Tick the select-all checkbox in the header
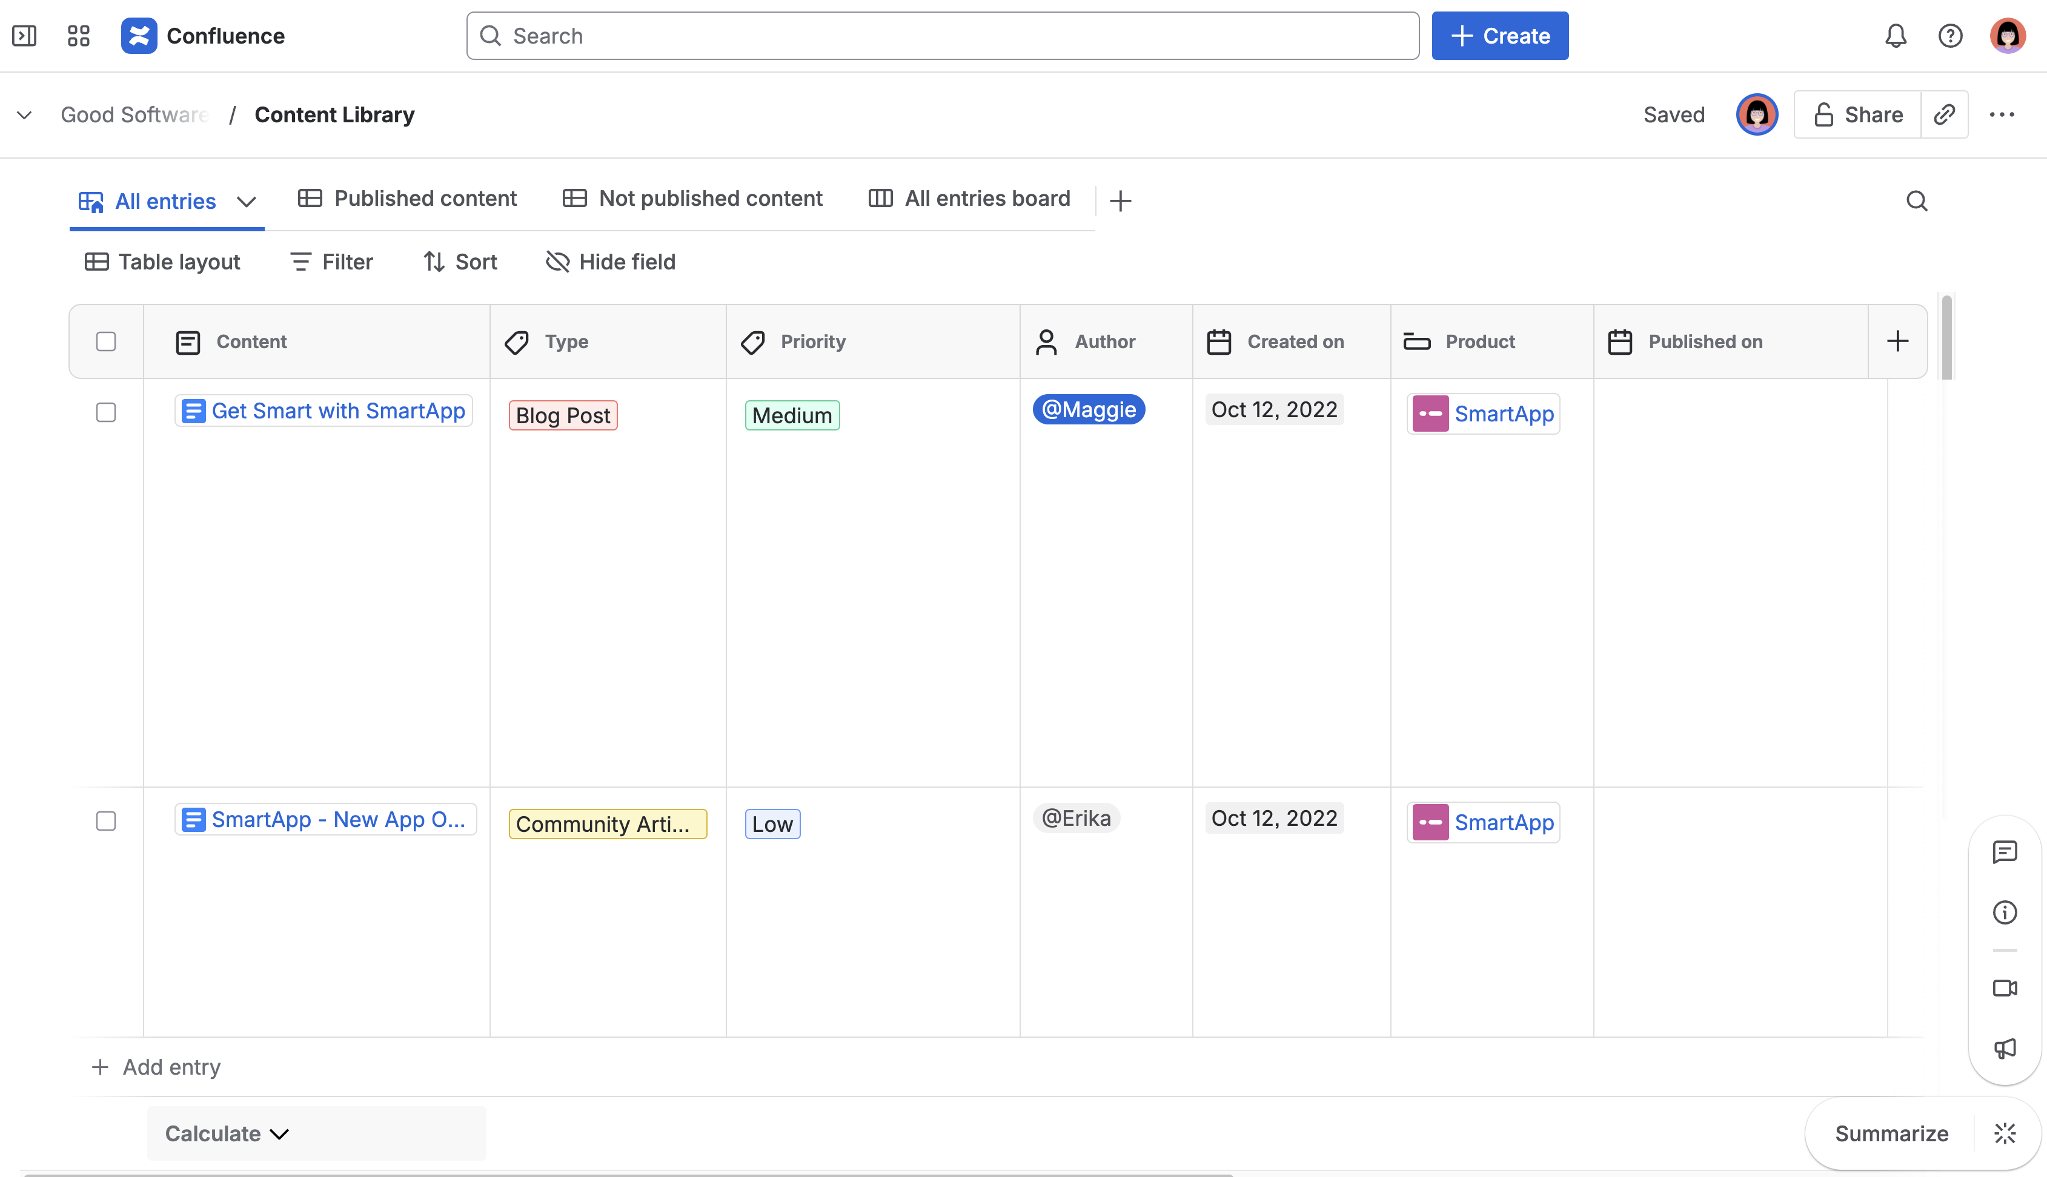This screenshot has height=1177, width=2047. (x=106, y=341)
